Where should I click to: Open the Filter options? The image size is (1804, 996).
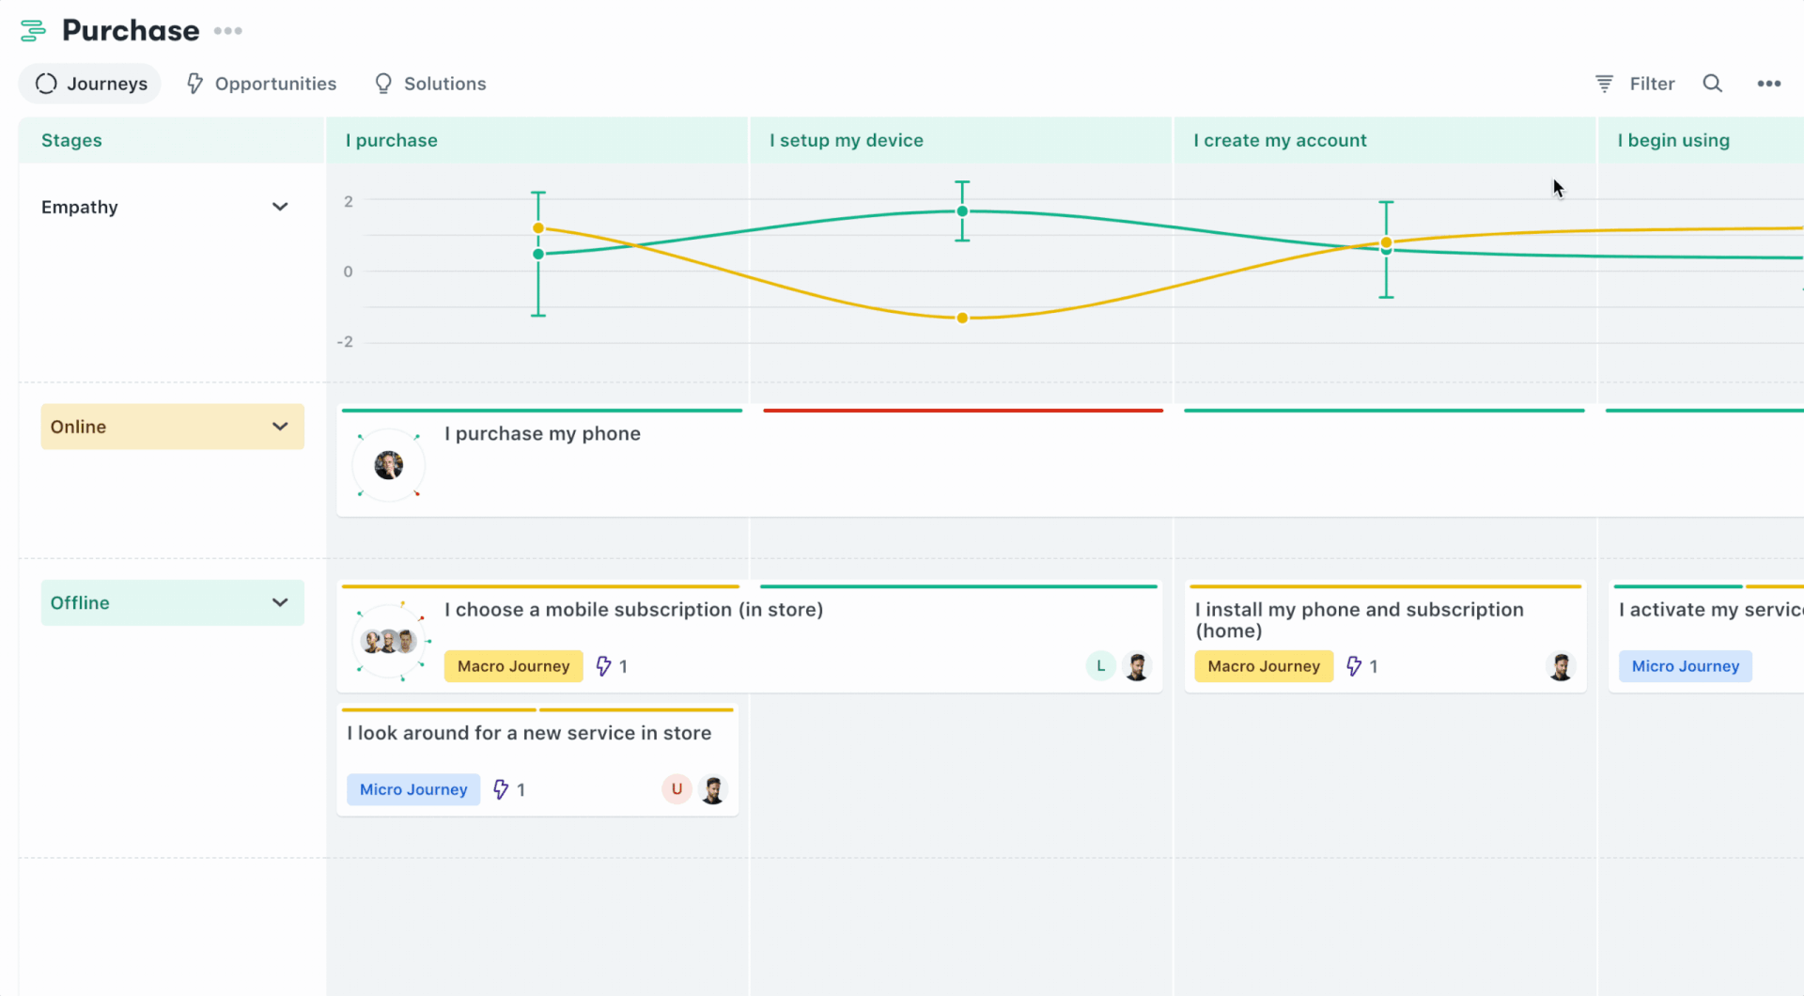click(1635, 84)
